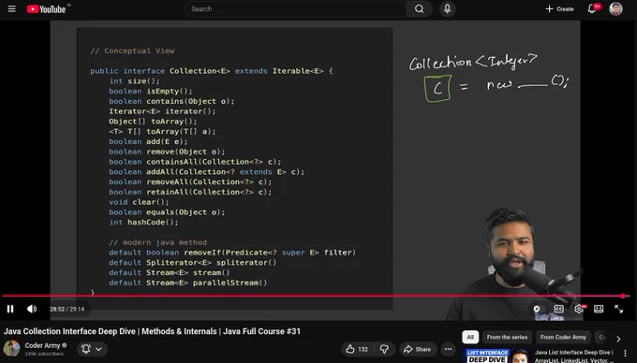Open Java List Interface Deep Dive title
The width and height of the screenshot is (637, 363).
tap(574, 356)
